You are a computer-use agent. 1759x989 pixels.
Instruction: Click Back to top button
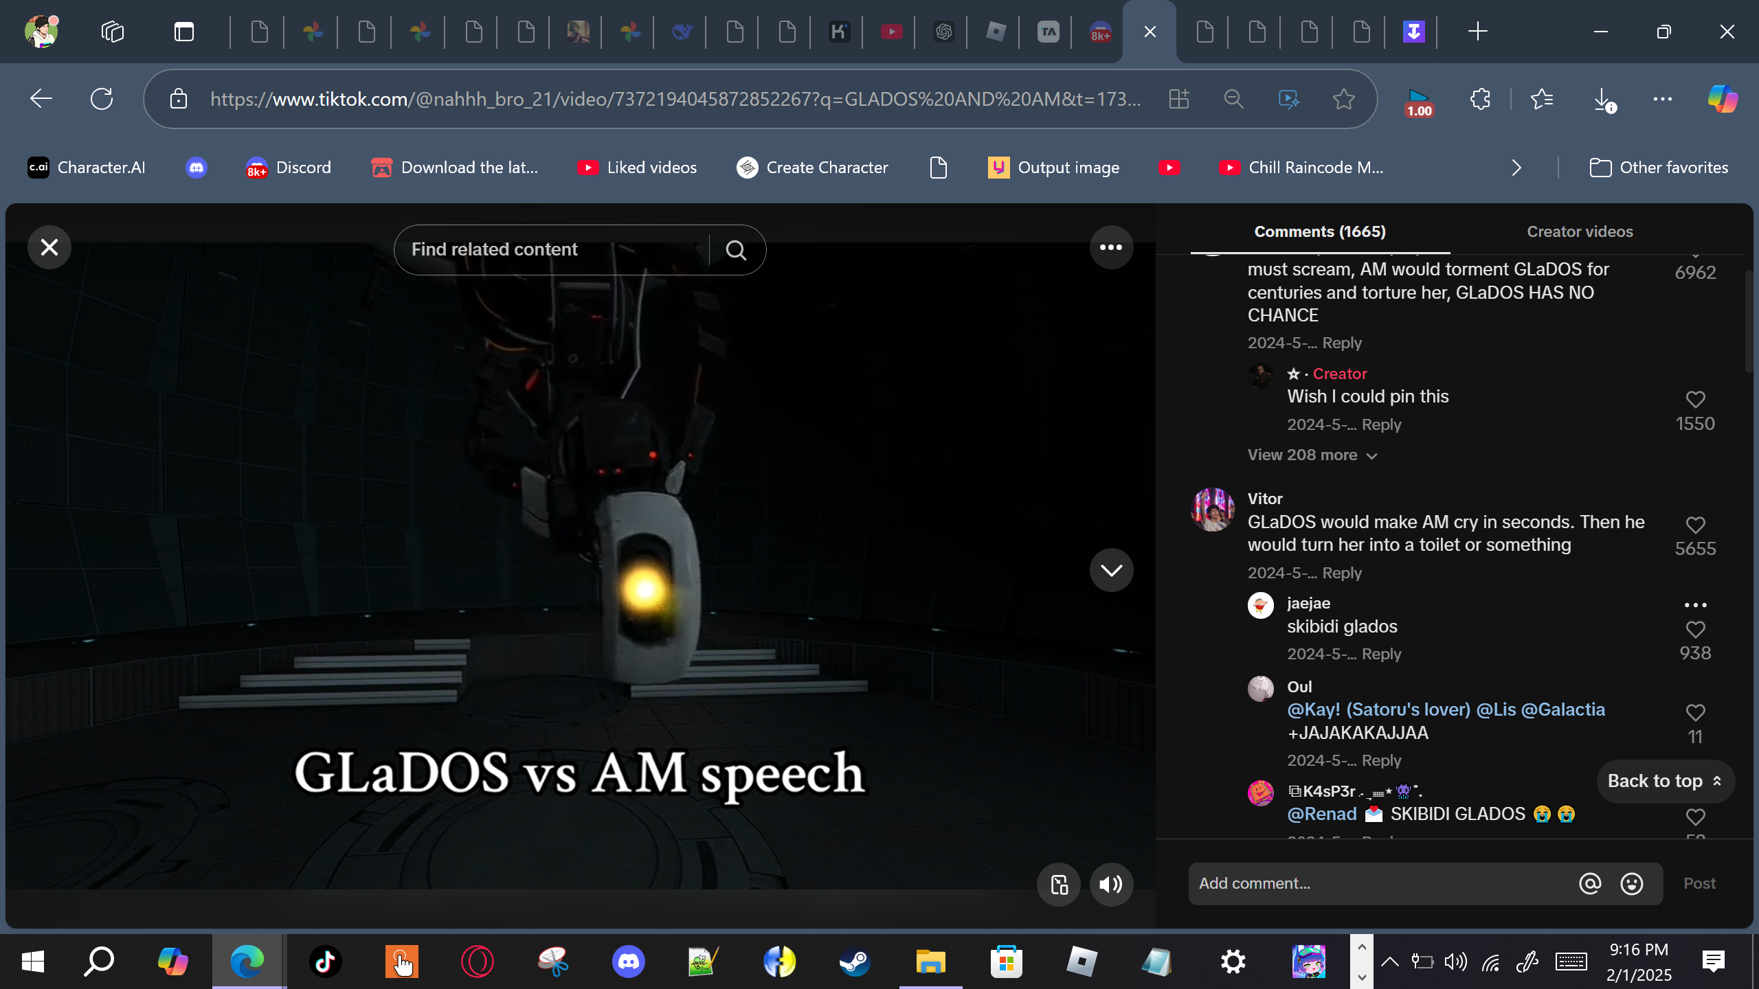1664,781
